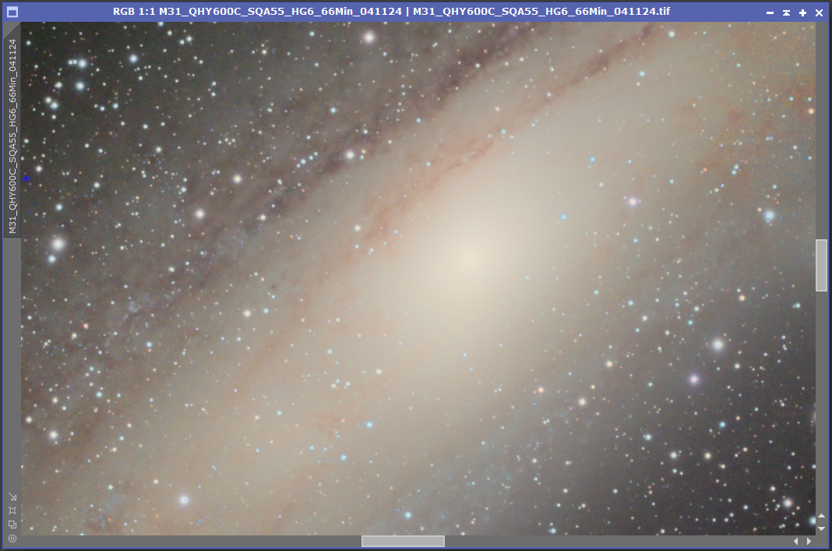Viewport: 832px width, 551px height.
Task: Click the diagonal arrow resize icon at bottom-left
Action: (12, 497)
